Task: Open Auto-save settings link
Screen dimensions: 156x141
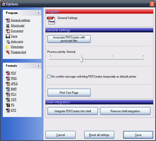Action: [17, 42]
